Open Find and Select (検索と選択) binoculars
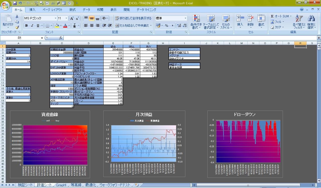 click(311, 22)
